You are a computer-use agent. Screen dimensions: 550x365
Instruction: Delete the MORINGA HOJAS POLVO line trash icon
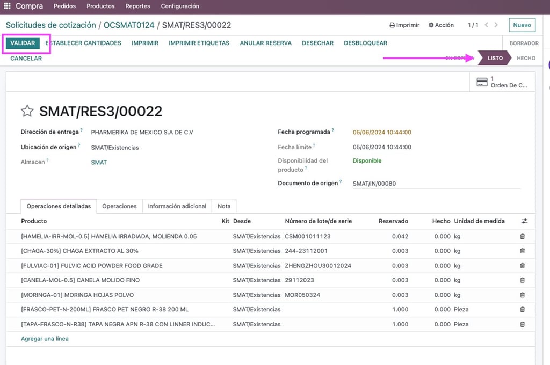click(x=522, y=295)
